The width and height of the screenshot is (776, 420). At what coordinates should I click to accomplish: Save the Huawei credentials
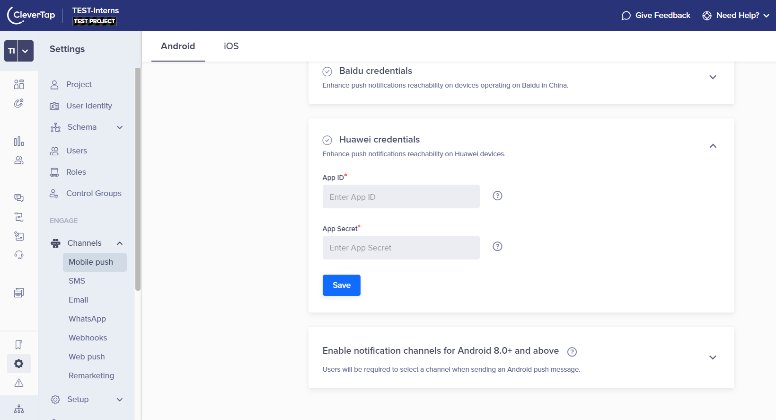pos(342,285)
